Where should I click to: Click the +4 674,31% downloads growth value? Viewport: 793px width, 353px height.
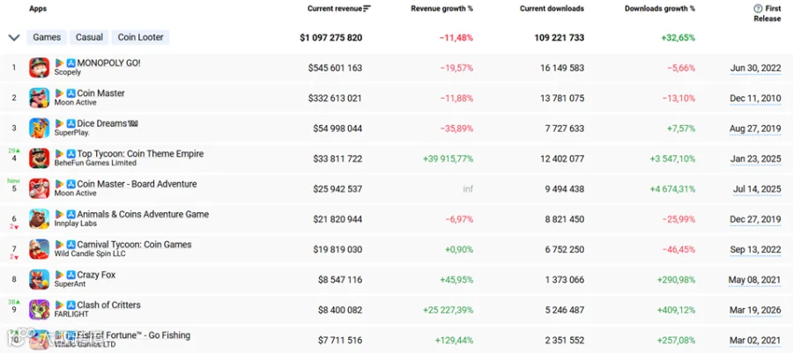[672, 189]
